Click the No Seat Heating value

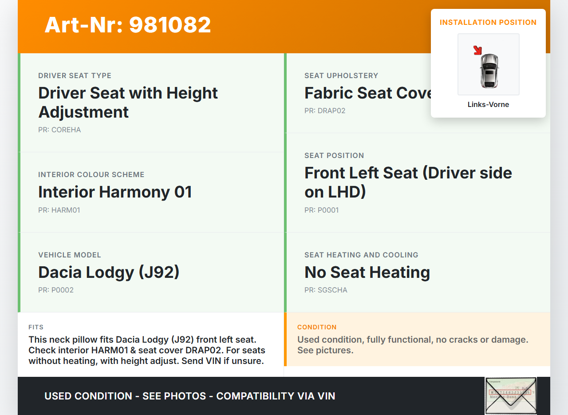tap(367, 272)
